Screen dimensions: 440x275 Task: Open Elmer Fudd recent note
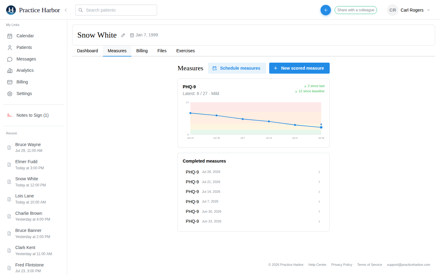pos(34,164)
